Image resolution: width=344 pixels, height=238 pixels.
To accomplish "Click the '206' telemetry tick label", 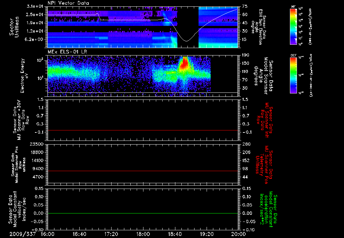I will coord(246,152).
